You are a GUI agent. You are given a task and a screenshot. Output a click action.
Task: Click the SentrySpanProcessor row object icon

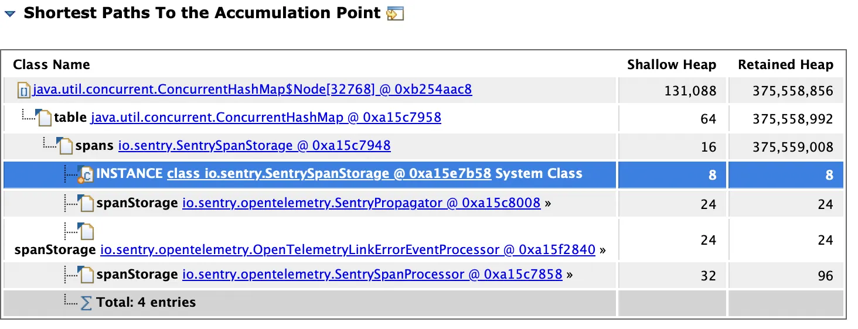tap(87, 275)
